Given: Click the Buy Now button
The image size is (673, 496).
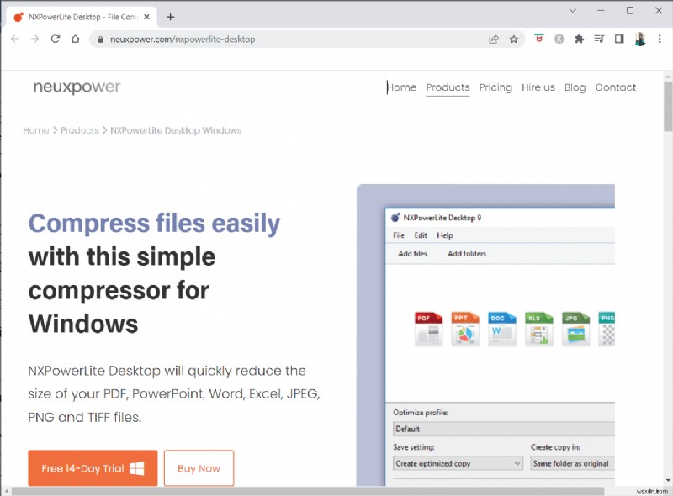Looking at the screenshot, I should coord(199,468).
